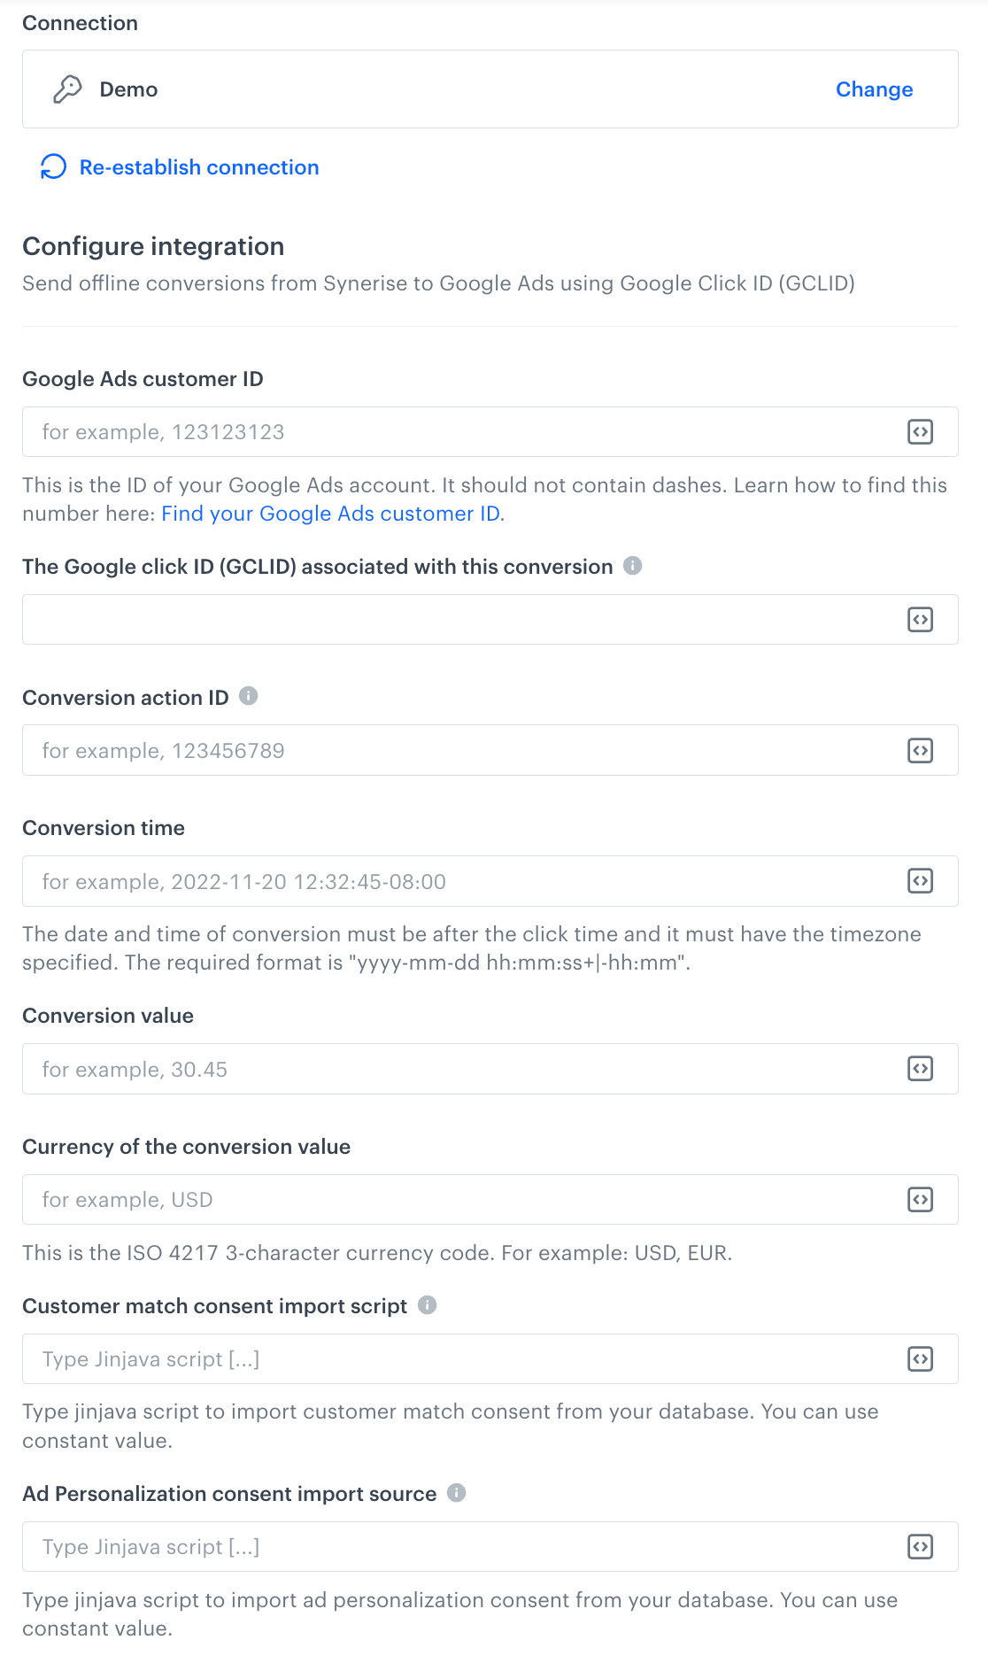
Task: Open code editor for Conversion action ID
Action: pyautogui.click(x=921, y=750)
